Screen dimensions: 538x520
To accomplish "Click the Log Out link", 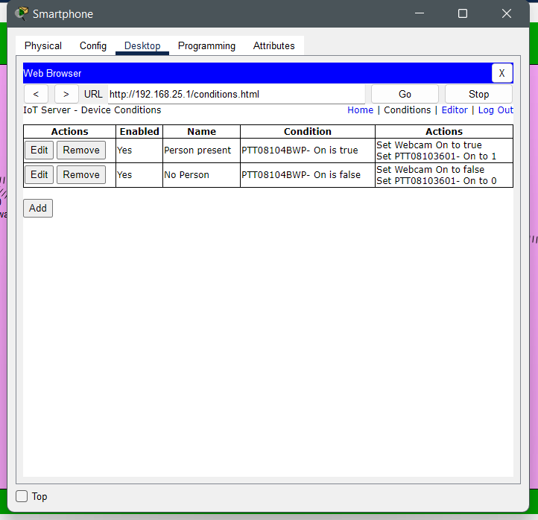I will click(x=496, y=110).
